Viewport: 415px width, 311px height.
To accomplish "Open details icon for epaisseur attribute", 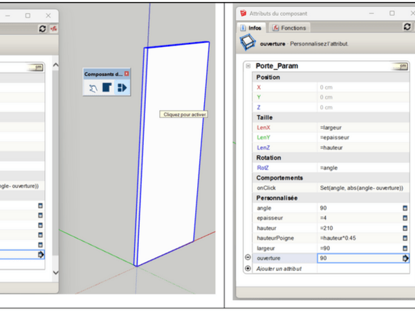I will pos(405,217).
